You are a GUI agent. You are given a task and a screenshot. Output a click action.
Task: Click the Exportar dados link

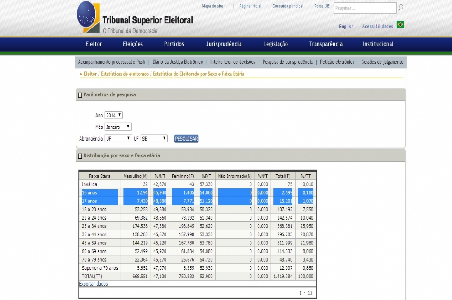(x=93, y=284)
